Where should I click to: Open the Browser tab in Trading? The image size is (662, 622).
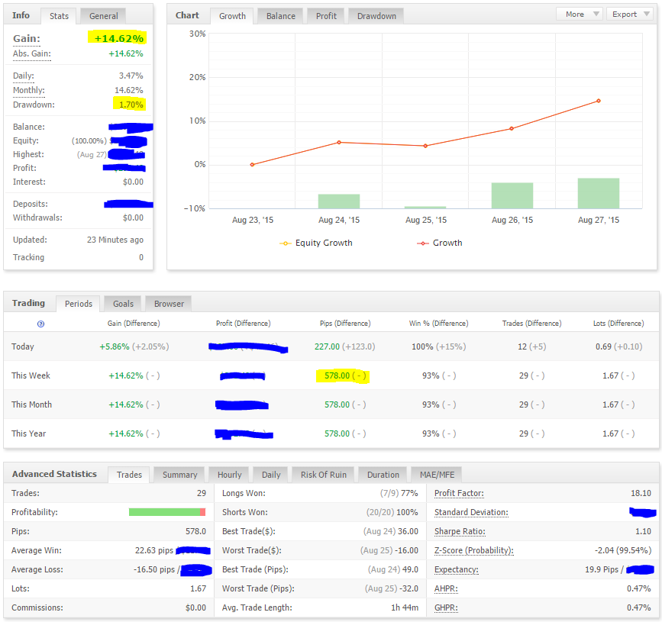(x=169, y=304)
